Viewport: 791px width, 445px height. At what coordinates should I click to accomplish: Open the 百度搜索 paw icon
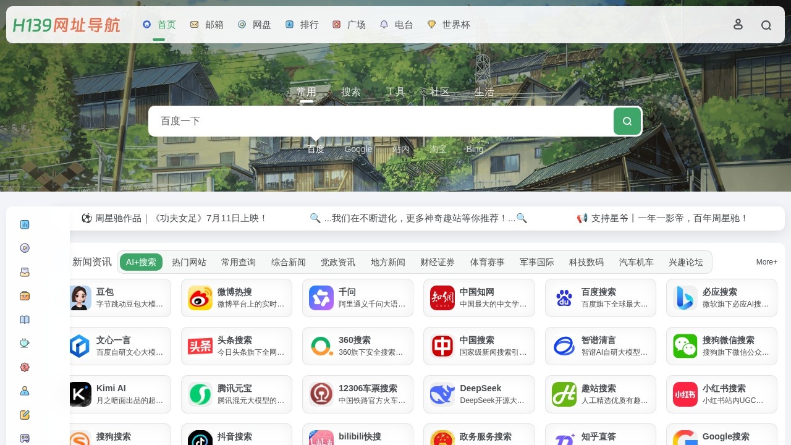pyautogui.click(x=564, y=298)
